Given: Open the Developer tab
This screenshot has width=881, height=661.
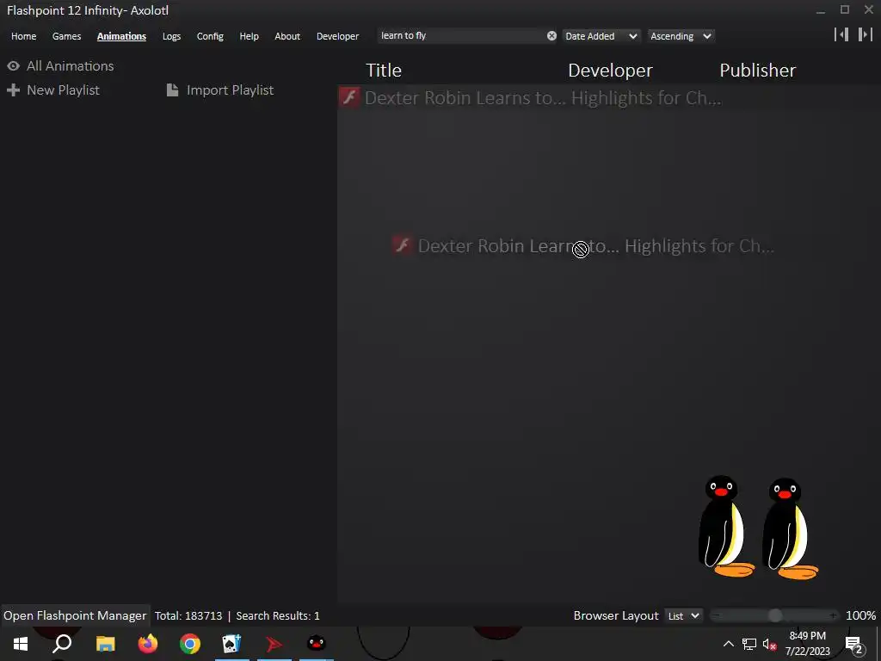Looking at the screenshot, I should pyautogui.click(x=337, y=36).
